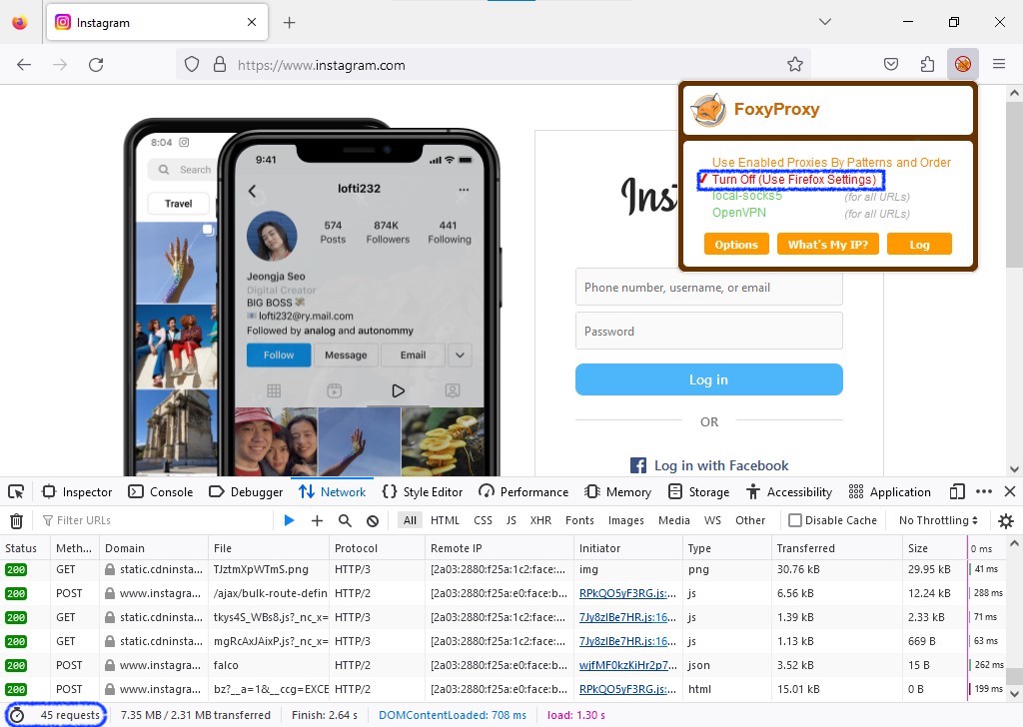Switch to the Accessibility tab

(789, 491)
